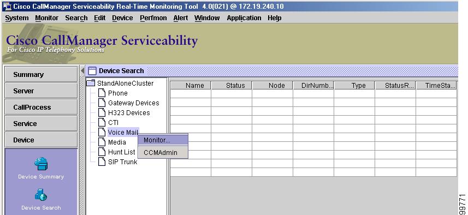
Task: Click the Phone document icon in tree
Action: (102, 93)
